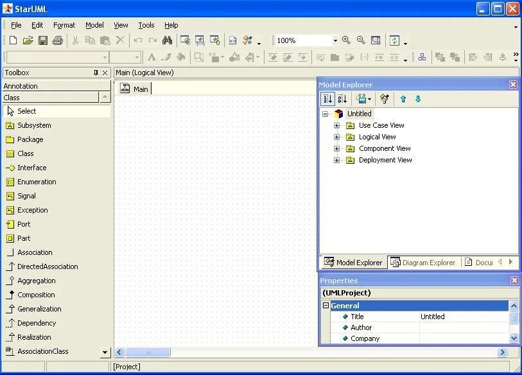Select the Untitled project tree item
Viewport: 522px width, 375px height.
pos(359,114)
